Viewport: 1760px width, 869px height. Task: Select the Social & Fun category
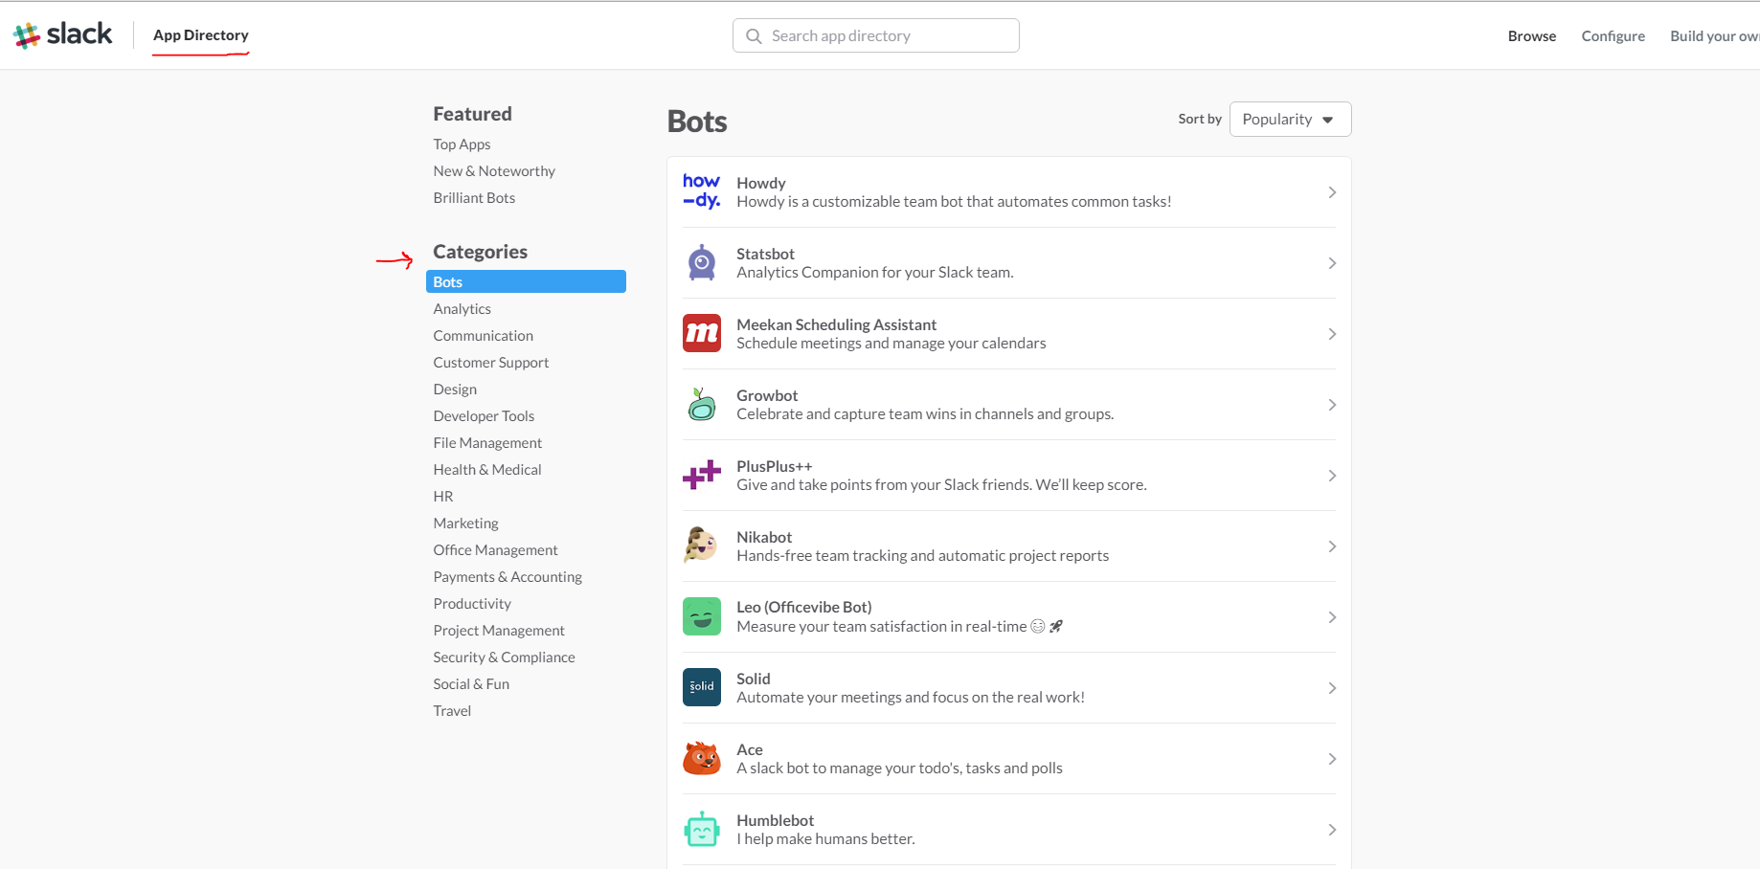pyautogui.click(x=471, y=684)
